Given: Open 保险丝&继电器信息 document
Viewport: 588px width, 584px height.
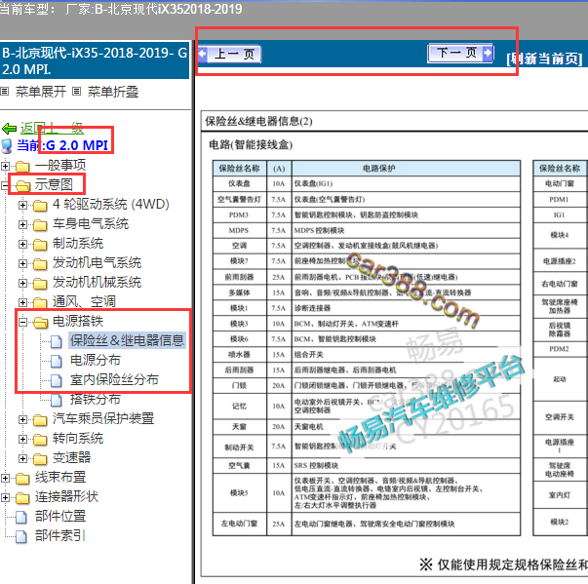Looking at the screenshot, I should point(127,340).
